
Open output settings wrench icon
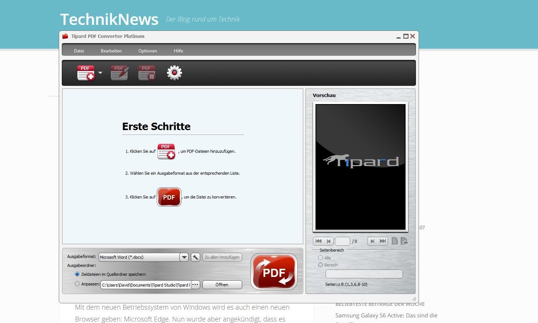coord(195,257)
